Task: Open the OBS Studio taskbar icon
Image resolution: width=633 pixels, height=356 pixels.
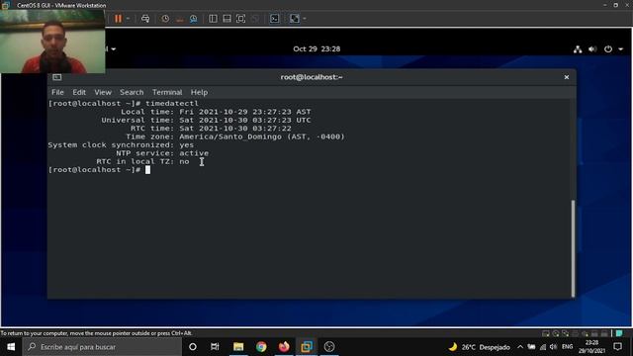Action: pos(329,347)
